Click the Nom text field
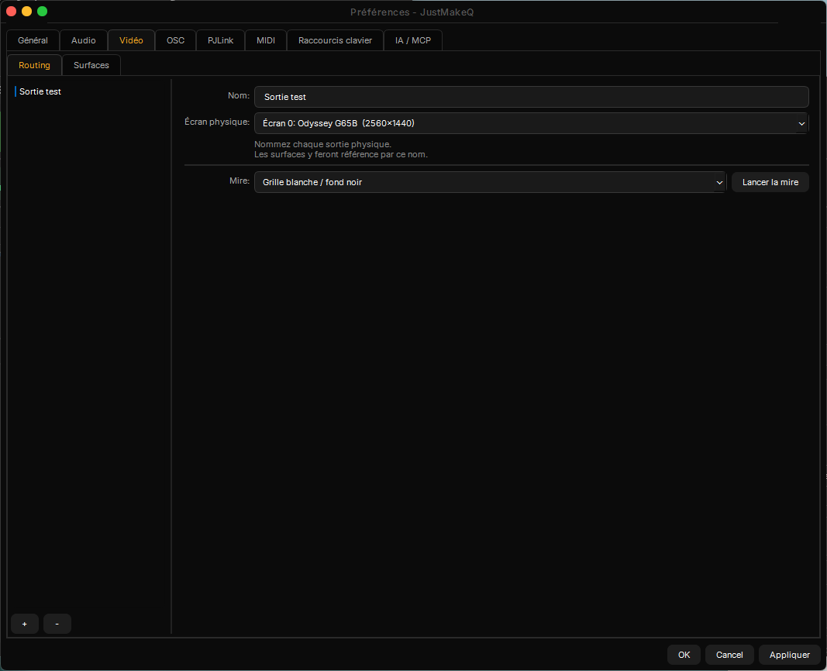 [x=531, y=97]
